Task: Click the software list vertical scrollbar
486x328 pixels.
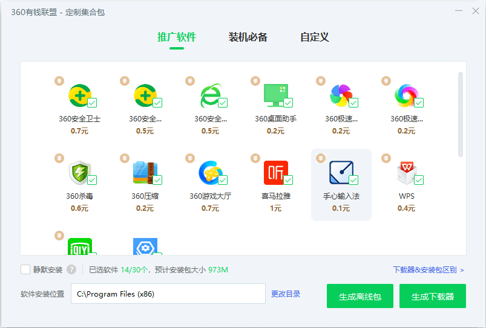Action: [x=460, y=115]
